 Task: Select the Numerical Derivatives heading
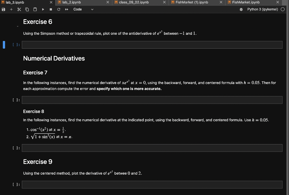(54, 58)
